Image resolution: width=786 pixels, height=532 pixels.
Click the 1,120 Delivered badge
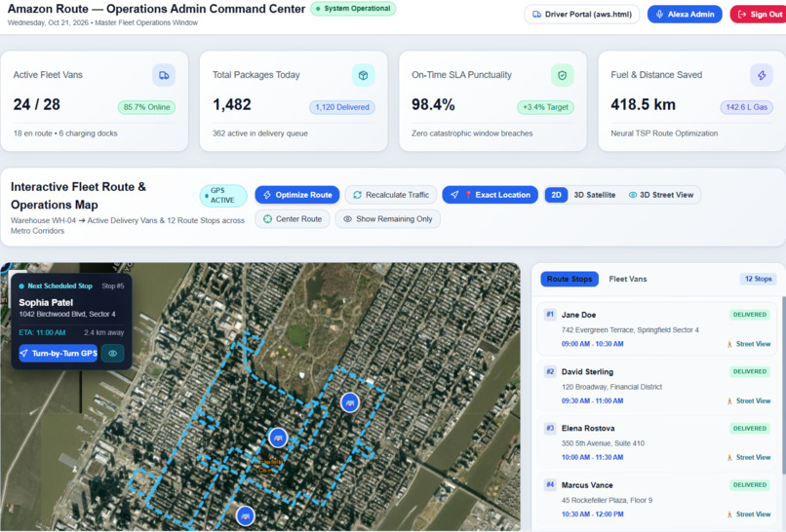click(x=342, y=107)
